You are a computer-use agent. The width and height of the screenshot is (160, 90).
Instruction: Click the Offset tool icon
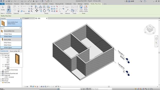click(40, 7)
